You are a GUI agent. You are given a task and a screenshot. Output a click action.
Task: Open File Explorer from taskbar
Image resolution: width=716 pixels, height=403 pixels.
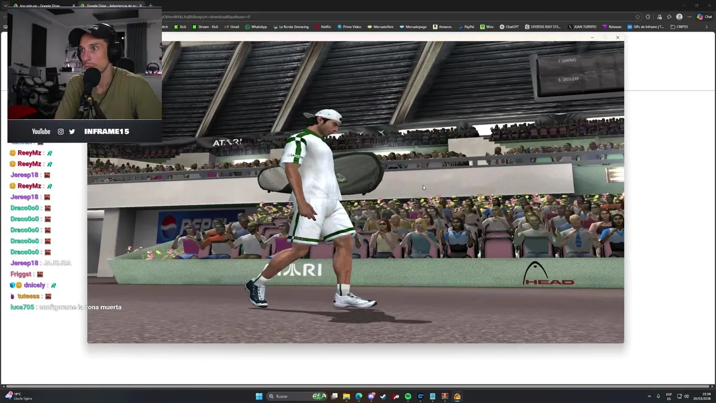(346, 396)
